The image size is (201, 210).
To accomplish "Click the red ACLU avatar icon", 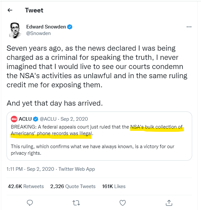I will 14,119.
